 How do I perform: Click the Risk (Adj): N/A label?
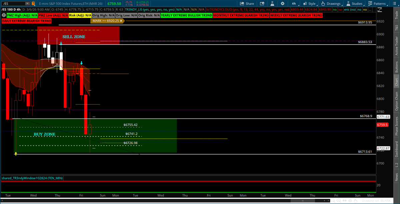(80, 15)
